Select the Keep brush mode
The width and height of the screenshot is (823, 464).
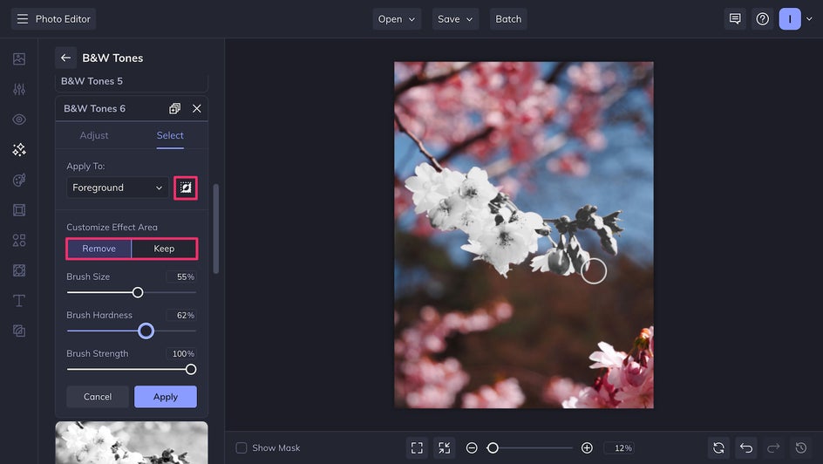click(x=164, y=249)
